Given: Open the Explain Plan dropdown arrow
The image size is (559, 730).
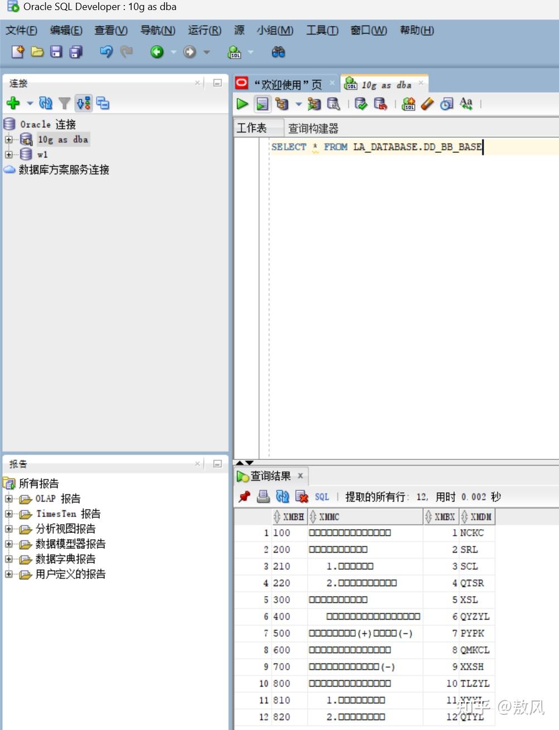Looking at the screenshot, I should pos(298,104).
